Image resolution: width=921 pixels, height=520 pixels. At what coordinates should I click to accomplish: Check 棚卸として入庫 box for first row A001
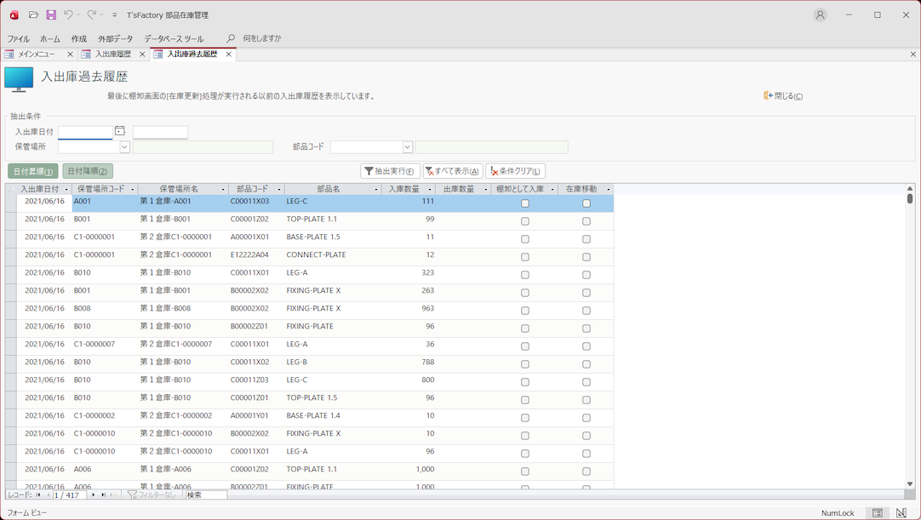coord(525,203)
